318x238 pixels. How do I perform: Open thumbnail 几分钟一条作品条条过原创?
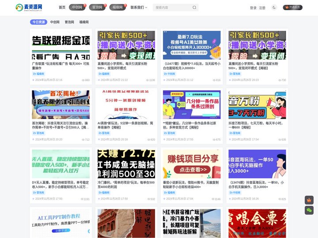click(x=192, y=104)
